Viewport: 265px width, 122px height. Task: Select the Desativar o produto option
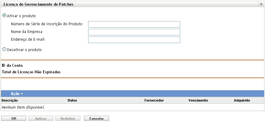(4, 50)
